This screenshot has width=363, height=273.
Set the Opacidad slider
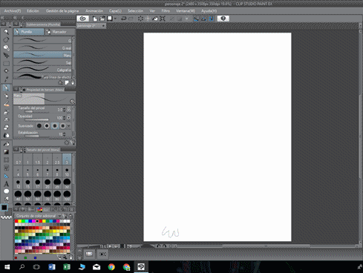coord(36,119)
